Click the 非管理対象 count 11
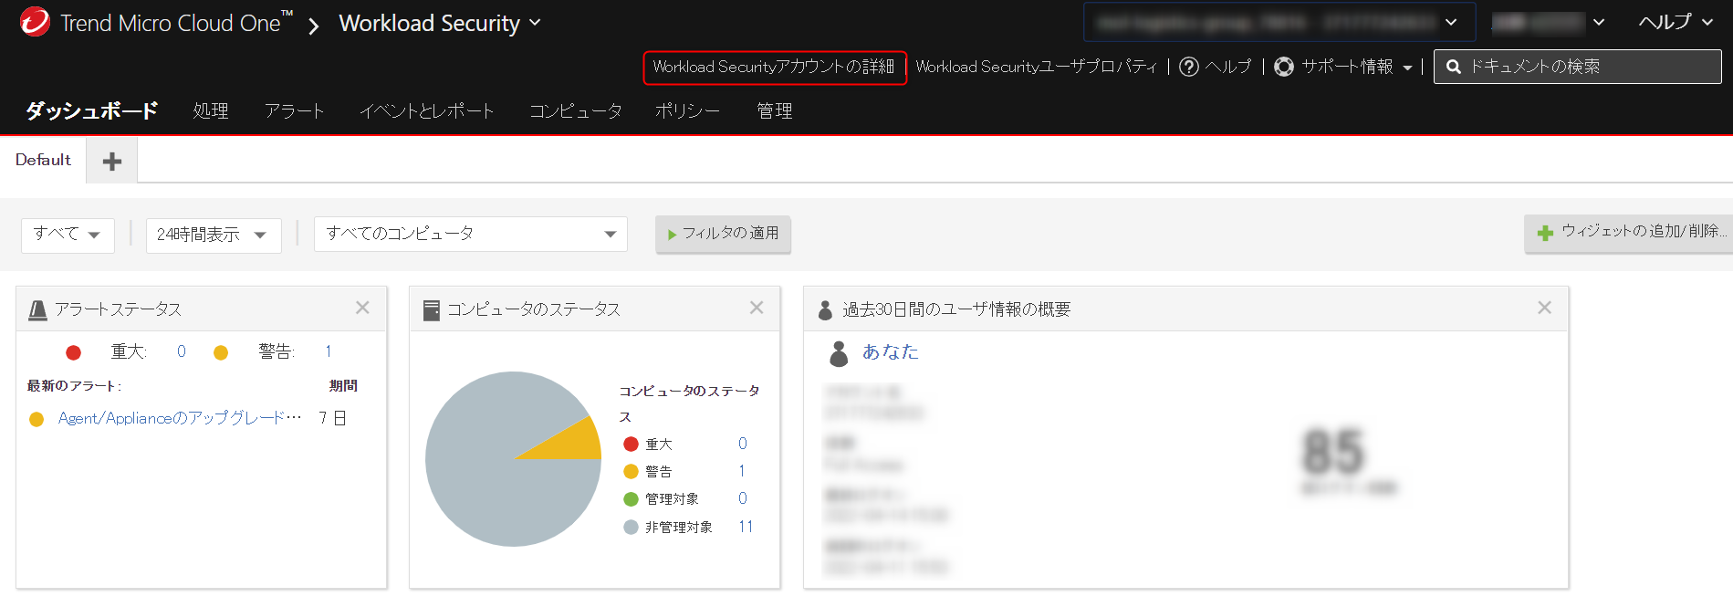Image resolution: width=1733 pixels, height=607 pixels. coord(746,527)
